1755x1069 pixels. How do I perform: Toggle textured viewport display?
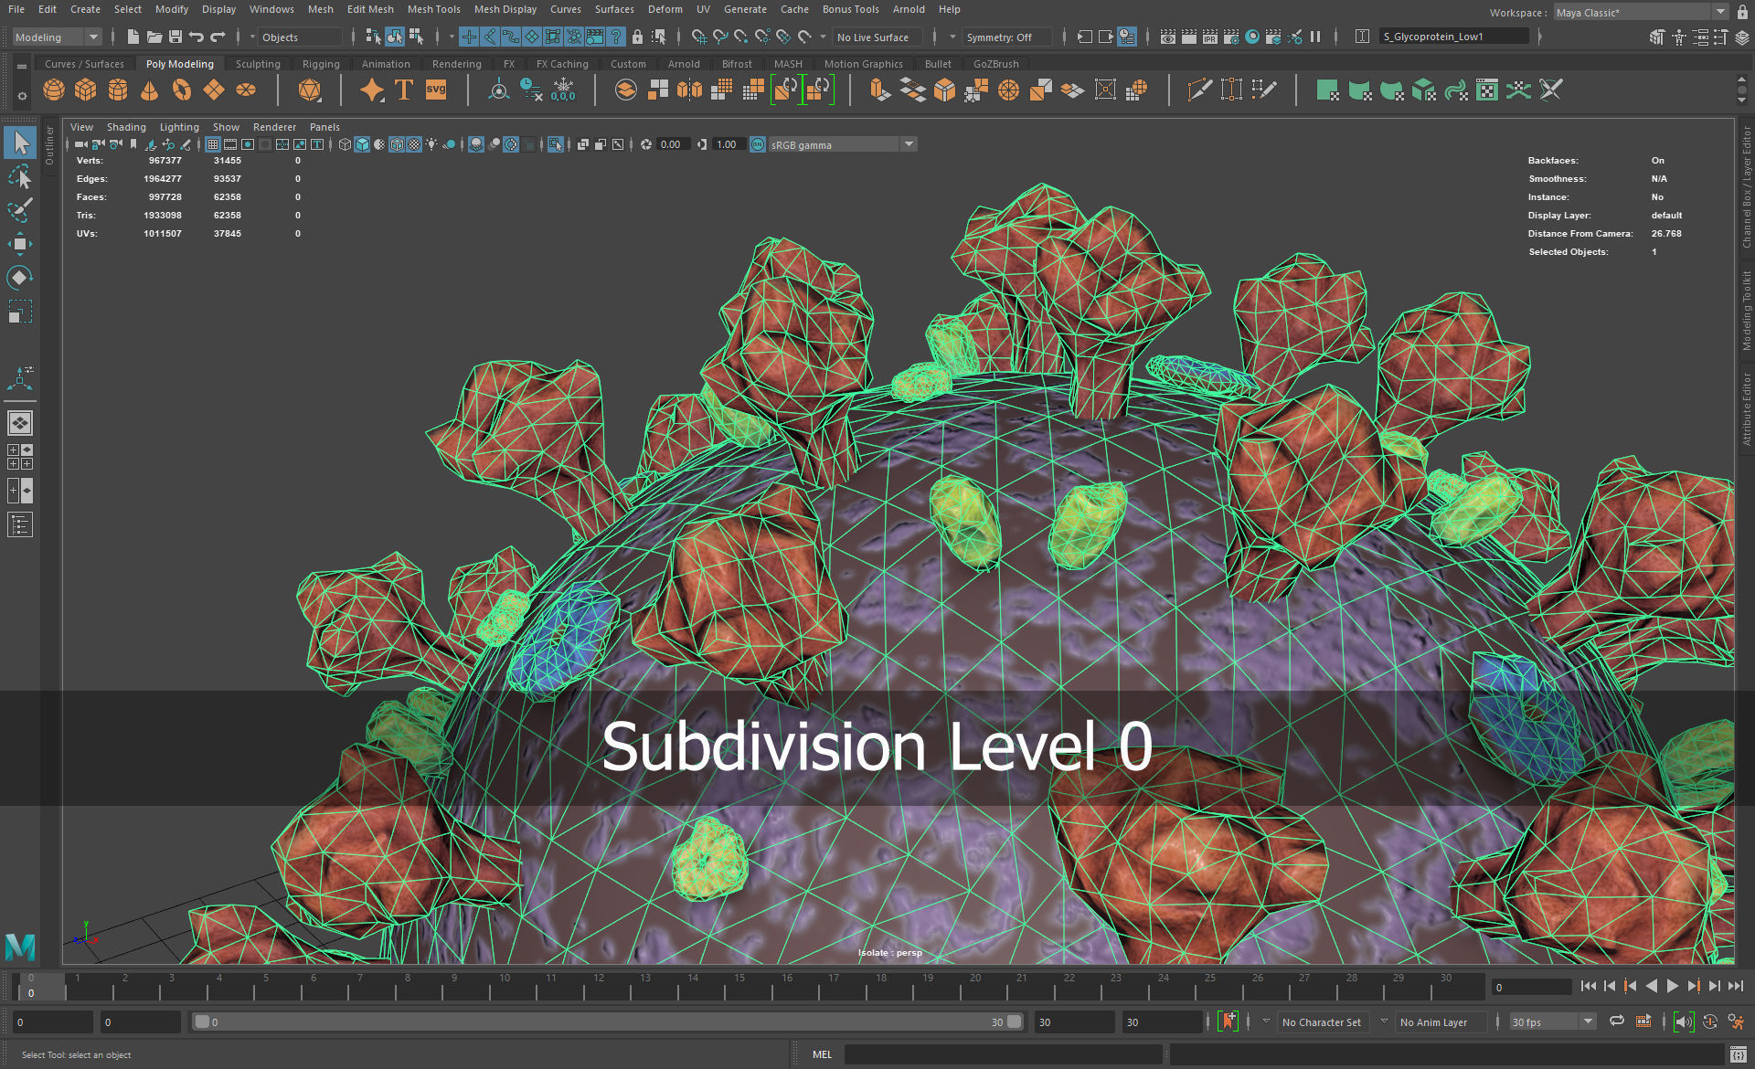click(x=414, y=144)
